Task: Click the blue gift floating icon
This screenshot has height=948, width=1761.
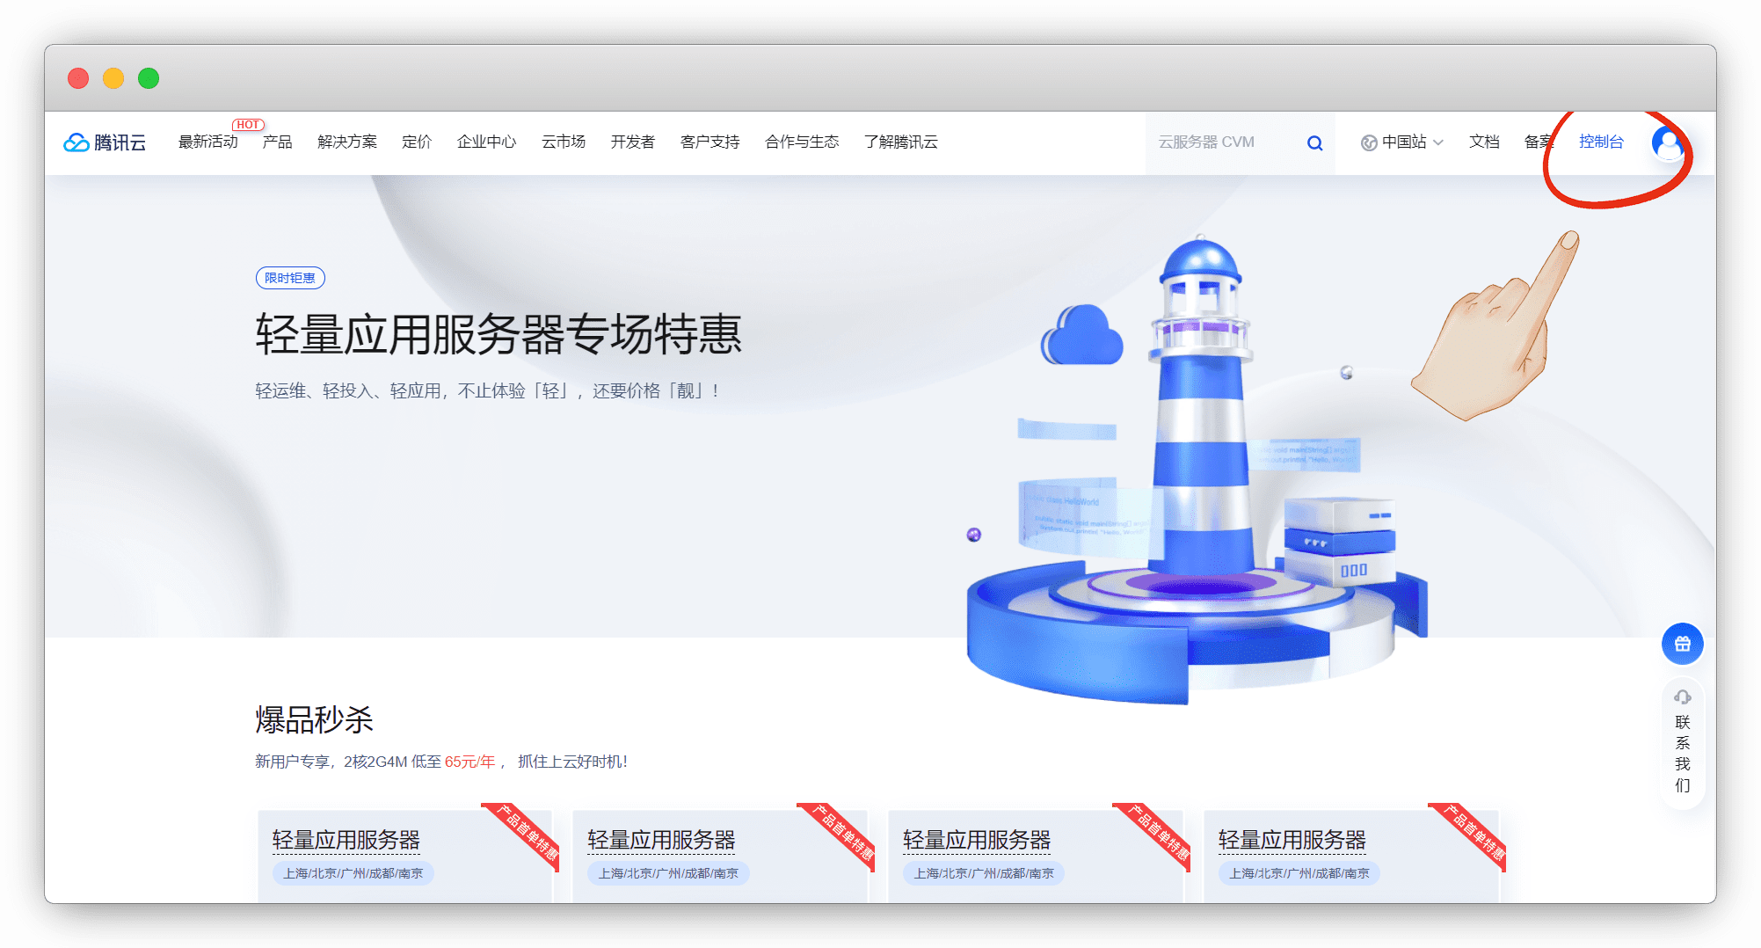Action: 1682,644
